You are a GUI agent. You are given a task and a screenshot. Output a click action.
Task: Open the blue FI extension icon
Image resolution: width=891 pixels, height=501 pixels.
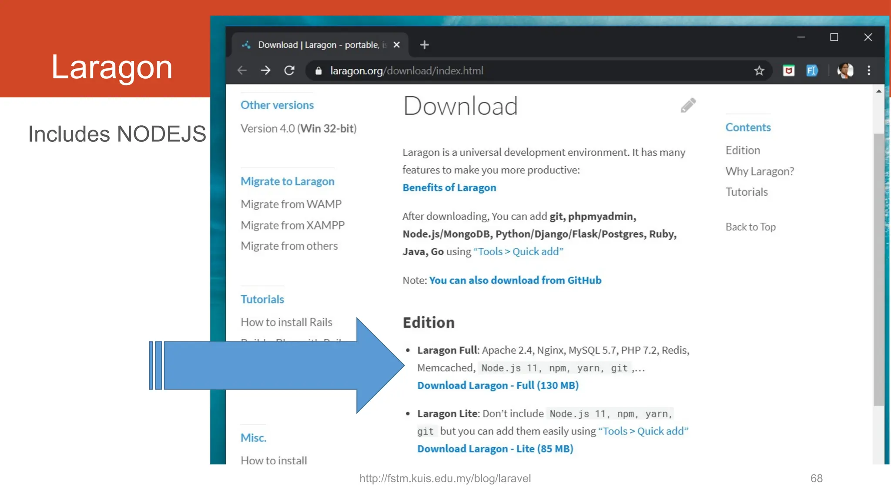tap(812, 70)
